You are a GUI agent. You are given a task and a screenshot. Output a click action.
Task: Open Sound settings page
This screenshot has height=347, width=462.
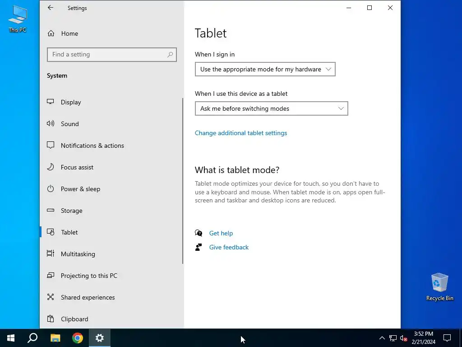112,124
